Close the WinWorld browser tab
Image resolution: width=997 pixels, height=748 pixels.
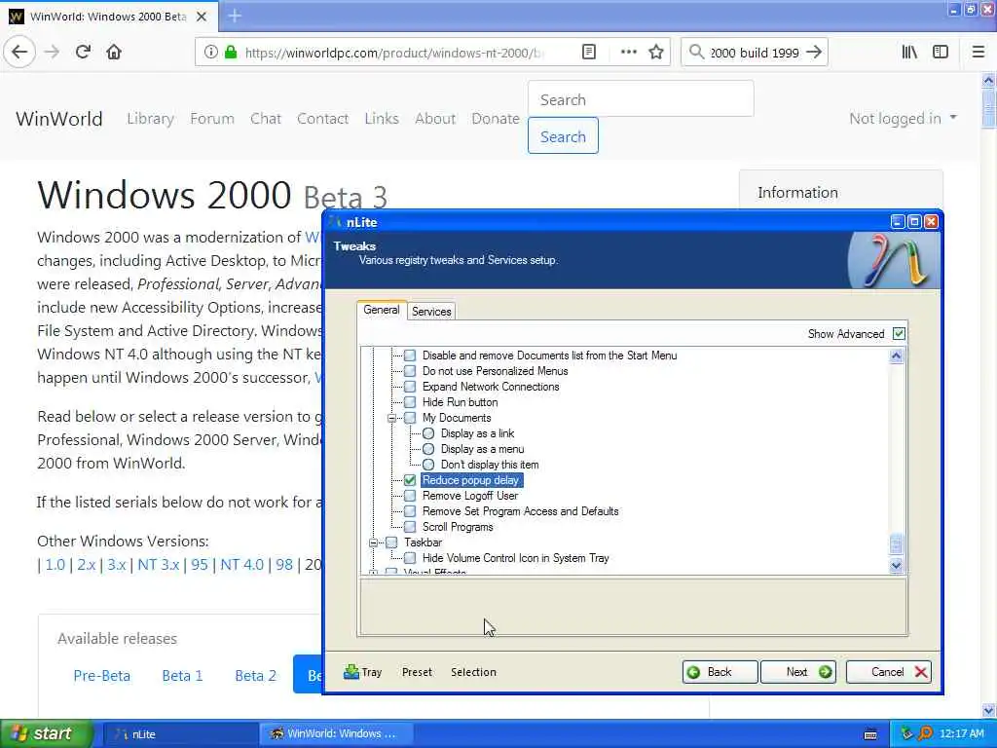(202, 17)
